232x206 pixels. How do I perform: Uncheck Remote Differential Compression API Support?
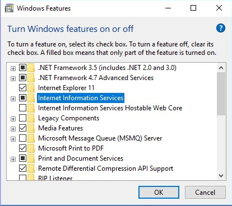click(x=22, y=168)
